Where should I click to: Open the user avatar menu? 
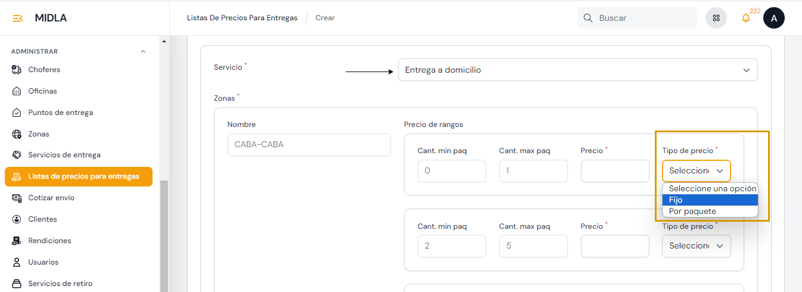pos(773,18)
